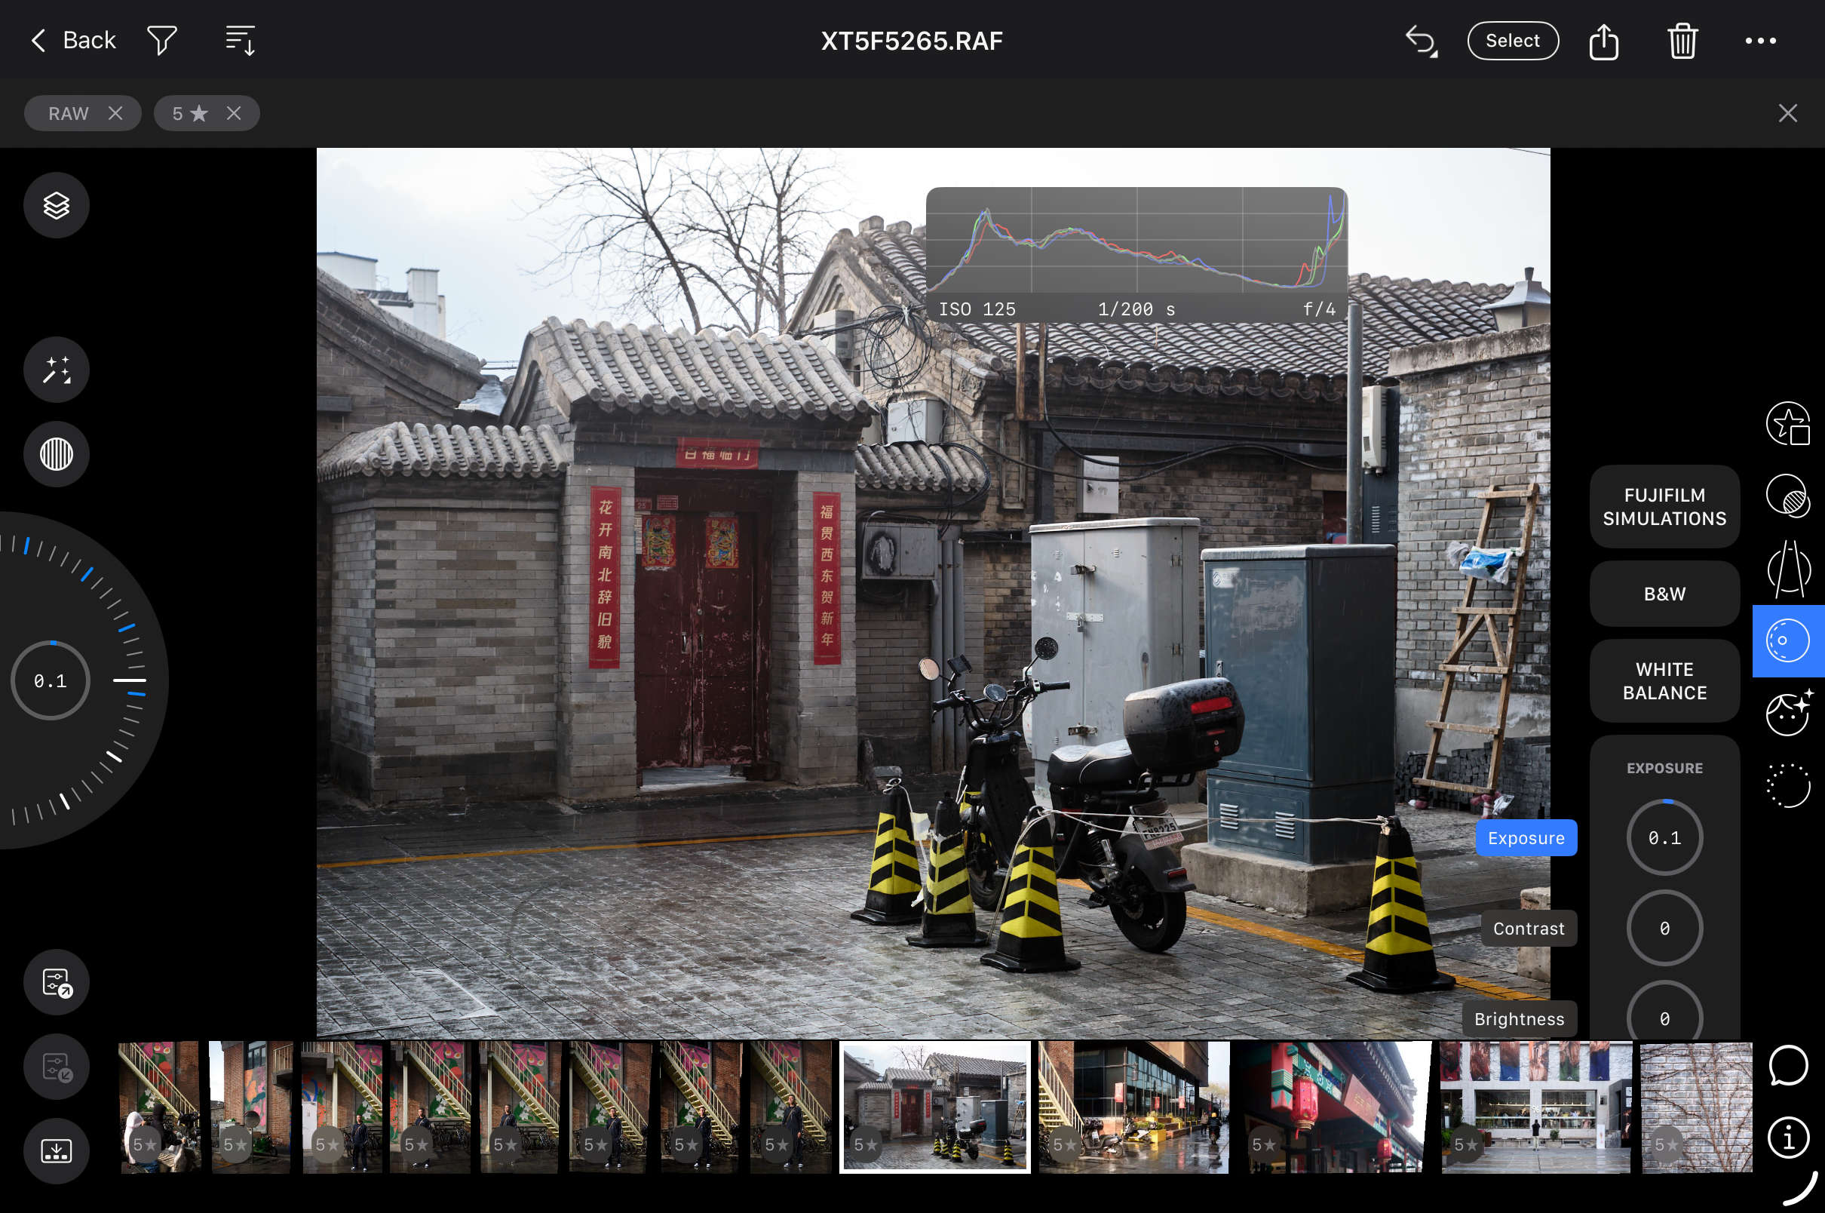Click the Brightness label tag
The height and width of the screenshot is (1213, 1825).
tap(1519, 1019)
